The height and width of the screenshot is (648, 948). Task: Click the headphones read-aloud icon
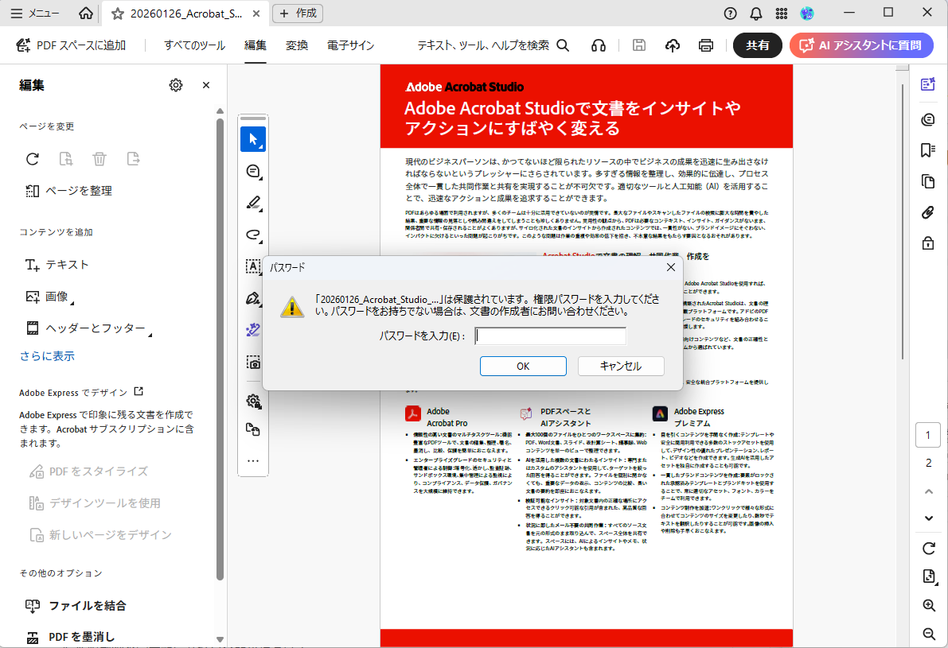(x=598, y=45)
